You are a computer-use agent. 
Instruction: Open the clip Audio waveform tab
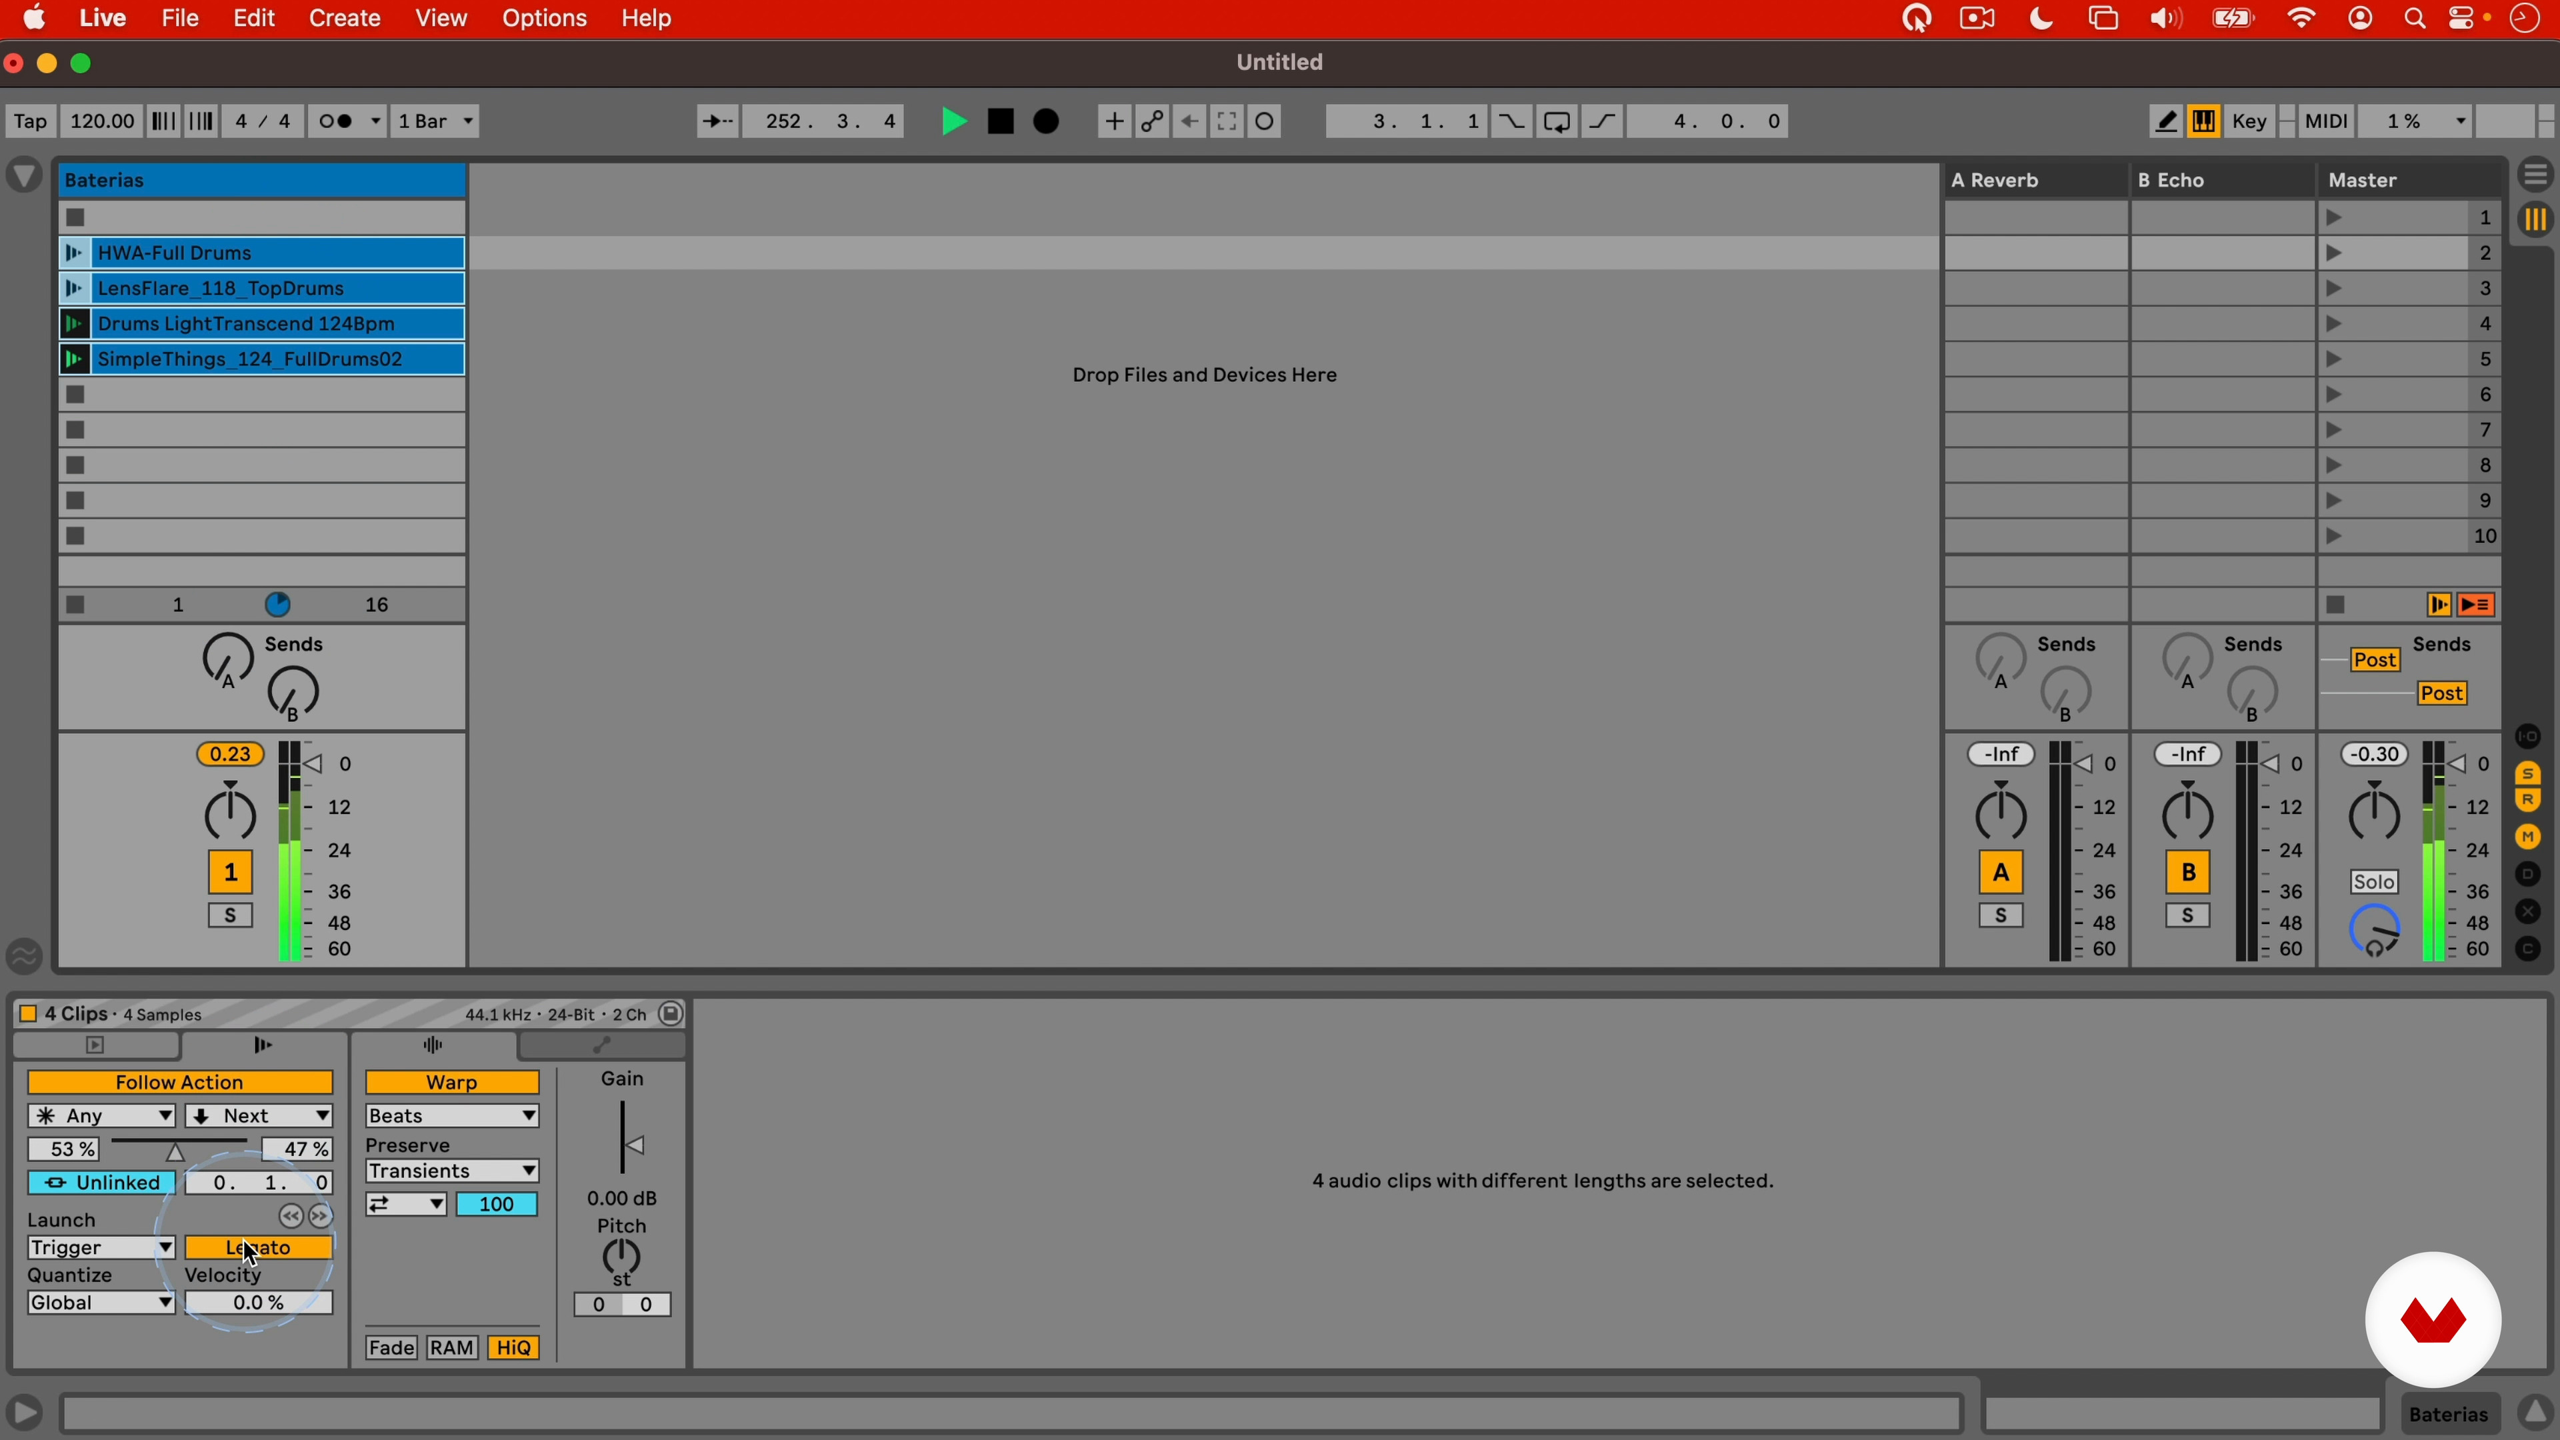pos(434,1047)
